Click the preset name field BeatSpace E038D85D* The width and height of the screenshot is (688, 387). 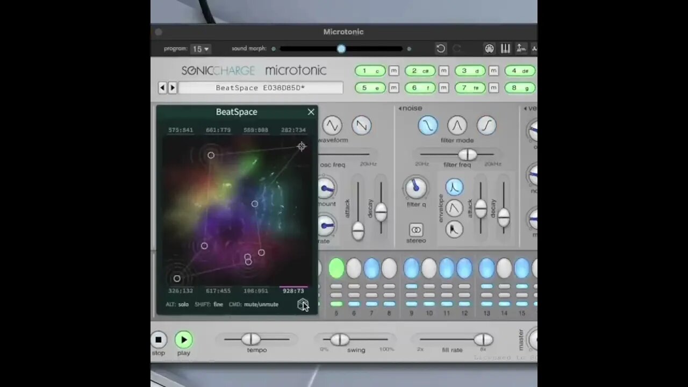261,88
